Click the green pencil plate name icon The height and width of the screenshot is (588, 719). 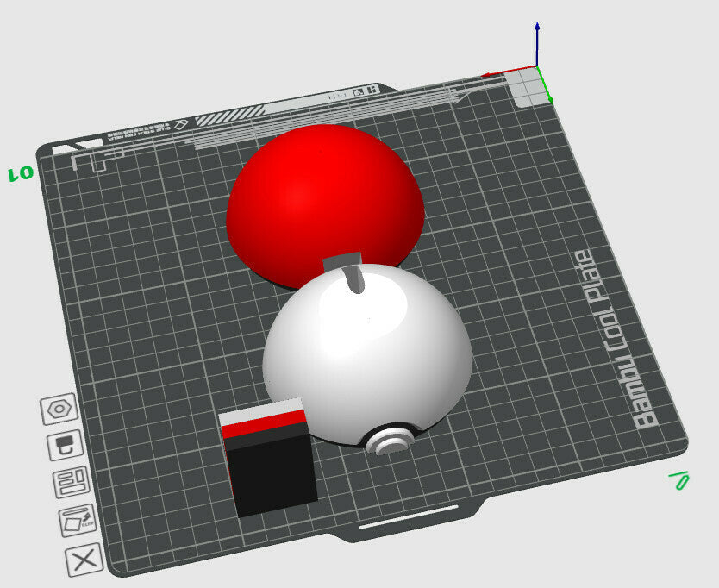(680, 479)
